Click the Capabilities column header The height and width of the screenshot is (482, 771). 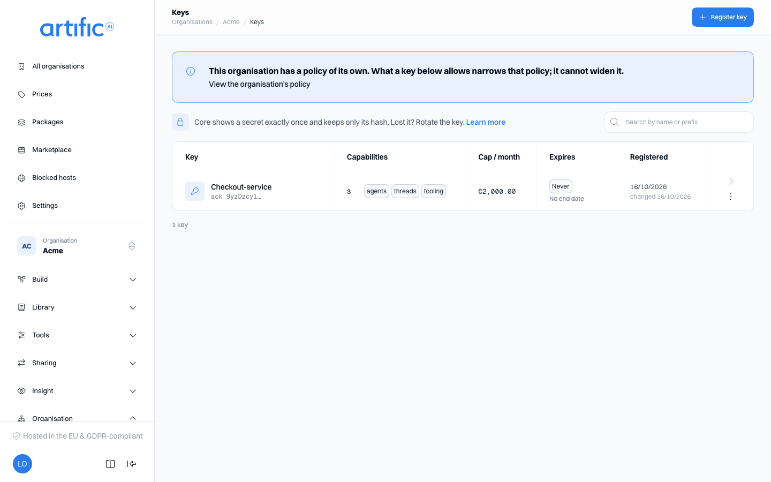367,157
